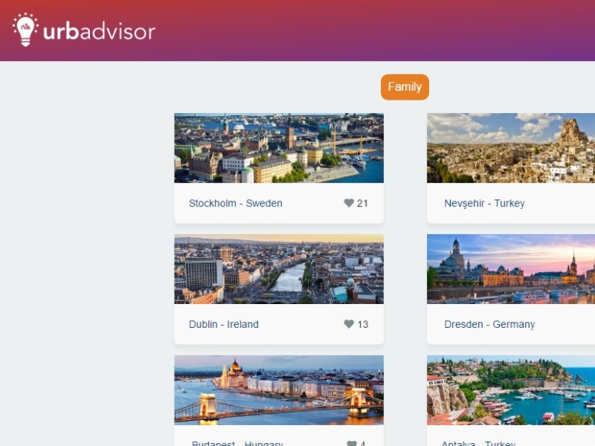
Task: Click the Dresden - Germany title
Action: tap(489, 324)
